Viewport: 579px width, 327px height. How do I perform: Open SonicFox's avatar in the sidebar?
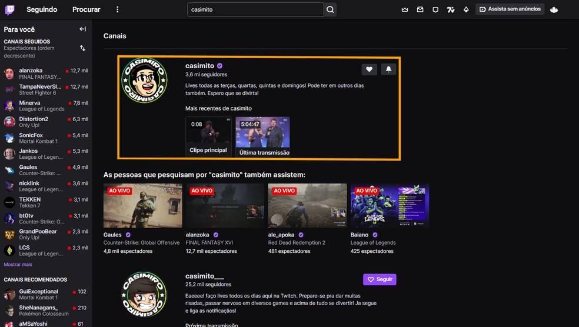[x=9, y=138]
